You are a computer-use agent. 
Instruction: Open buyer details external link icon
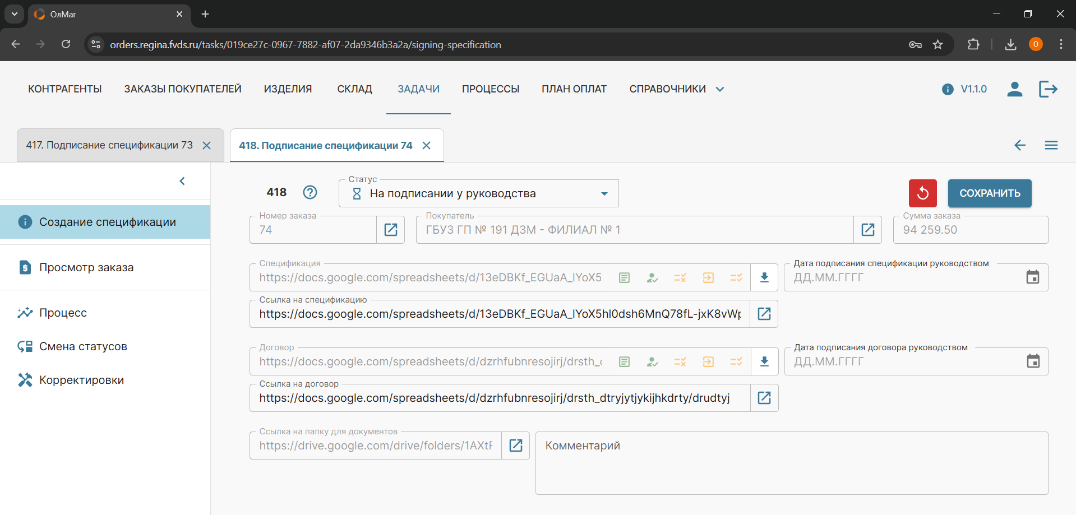[867, 230]
